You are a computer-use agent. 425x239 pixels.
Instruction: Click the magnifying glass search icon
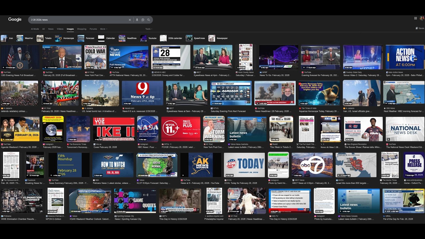[148, 20]
